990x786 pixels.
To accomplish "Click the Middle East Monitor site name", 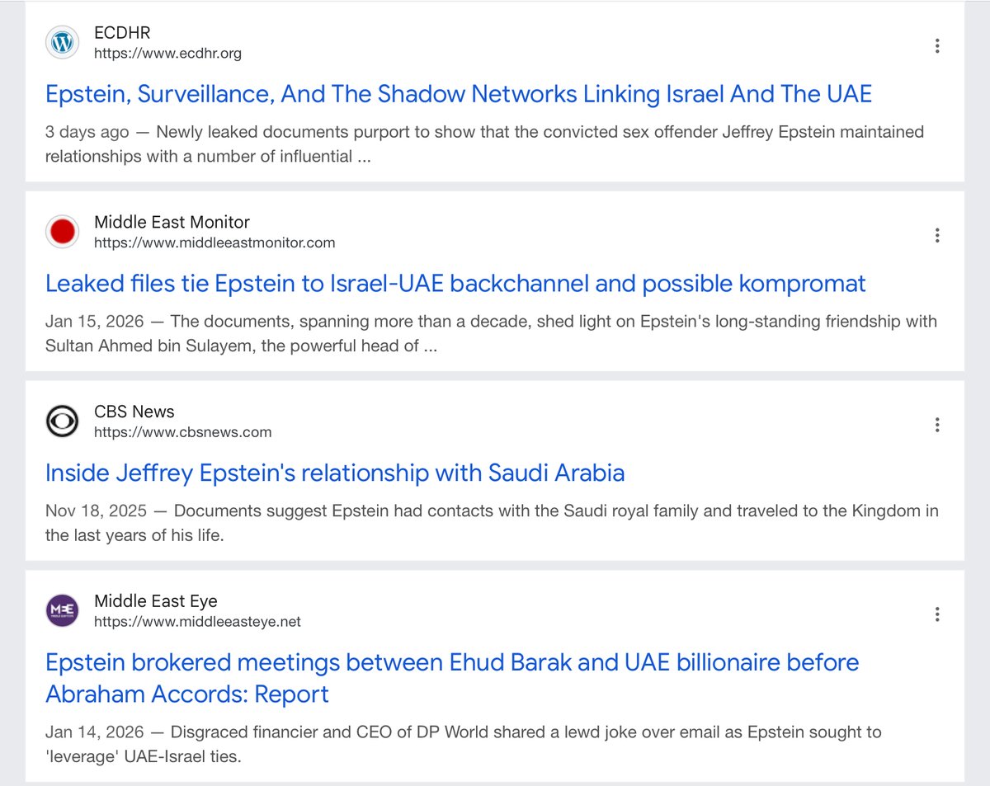I will 172,222.
